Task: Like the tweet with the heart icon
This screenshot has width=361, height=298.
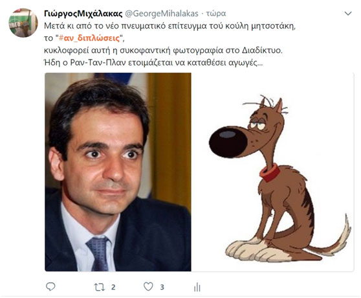Action: (x=148, y=287)
